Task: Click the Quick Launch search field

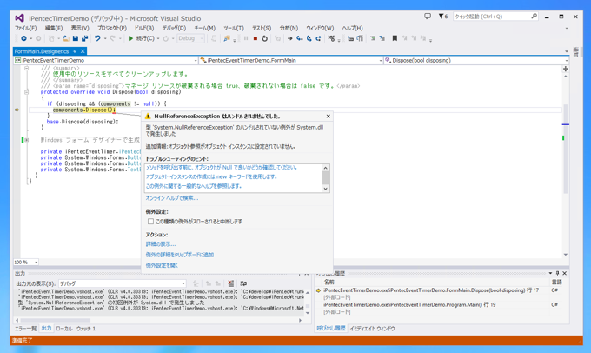Action: pos(495,17)
